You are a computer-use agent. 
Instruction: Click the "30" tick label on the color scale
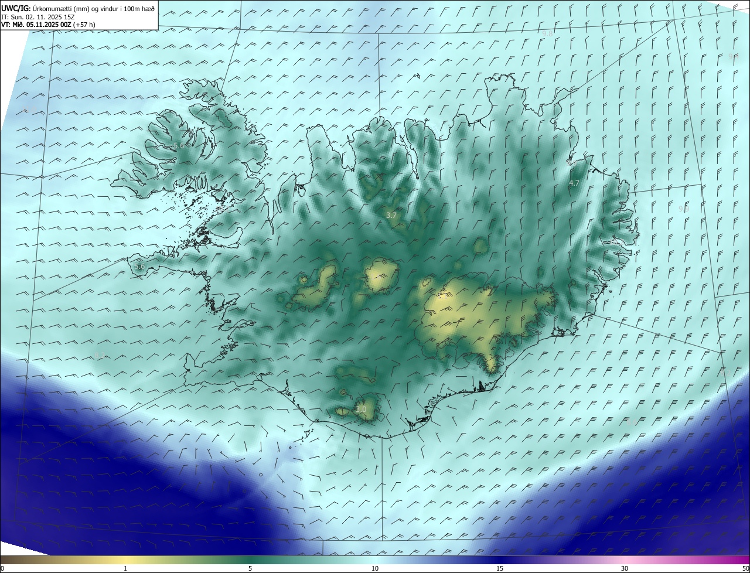point(625,568)
